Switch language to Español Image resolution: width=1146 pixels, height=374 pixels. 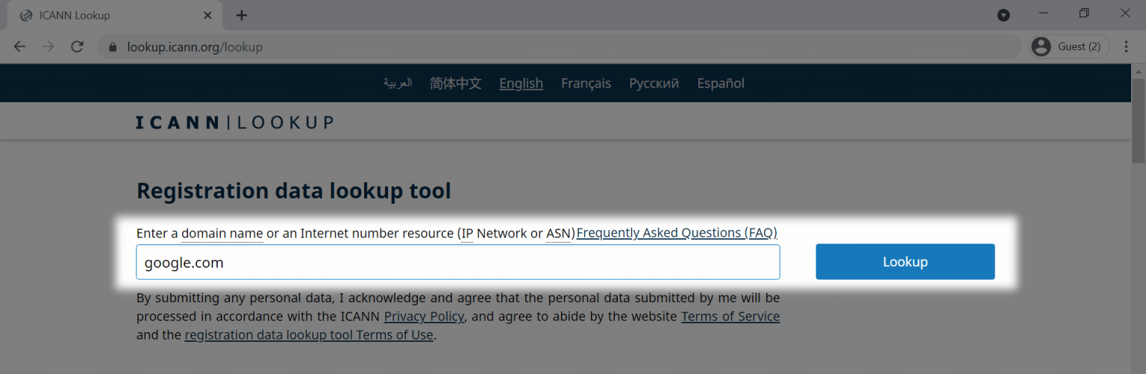(x=720, y=83)
